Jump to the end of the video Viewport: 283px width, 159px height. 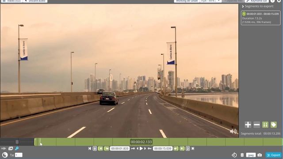tap(193, 148)
